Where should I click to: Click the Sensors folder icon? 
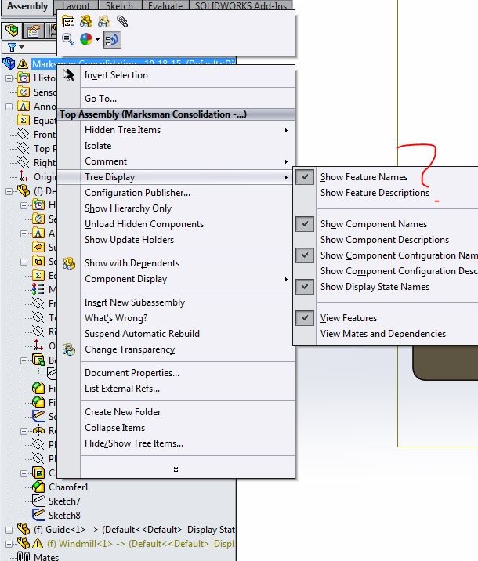click(x=24, y=92)
